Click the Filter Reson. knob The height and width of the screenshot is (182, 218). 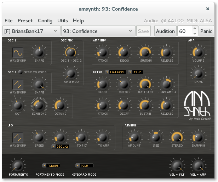click(x=103, y=84)
